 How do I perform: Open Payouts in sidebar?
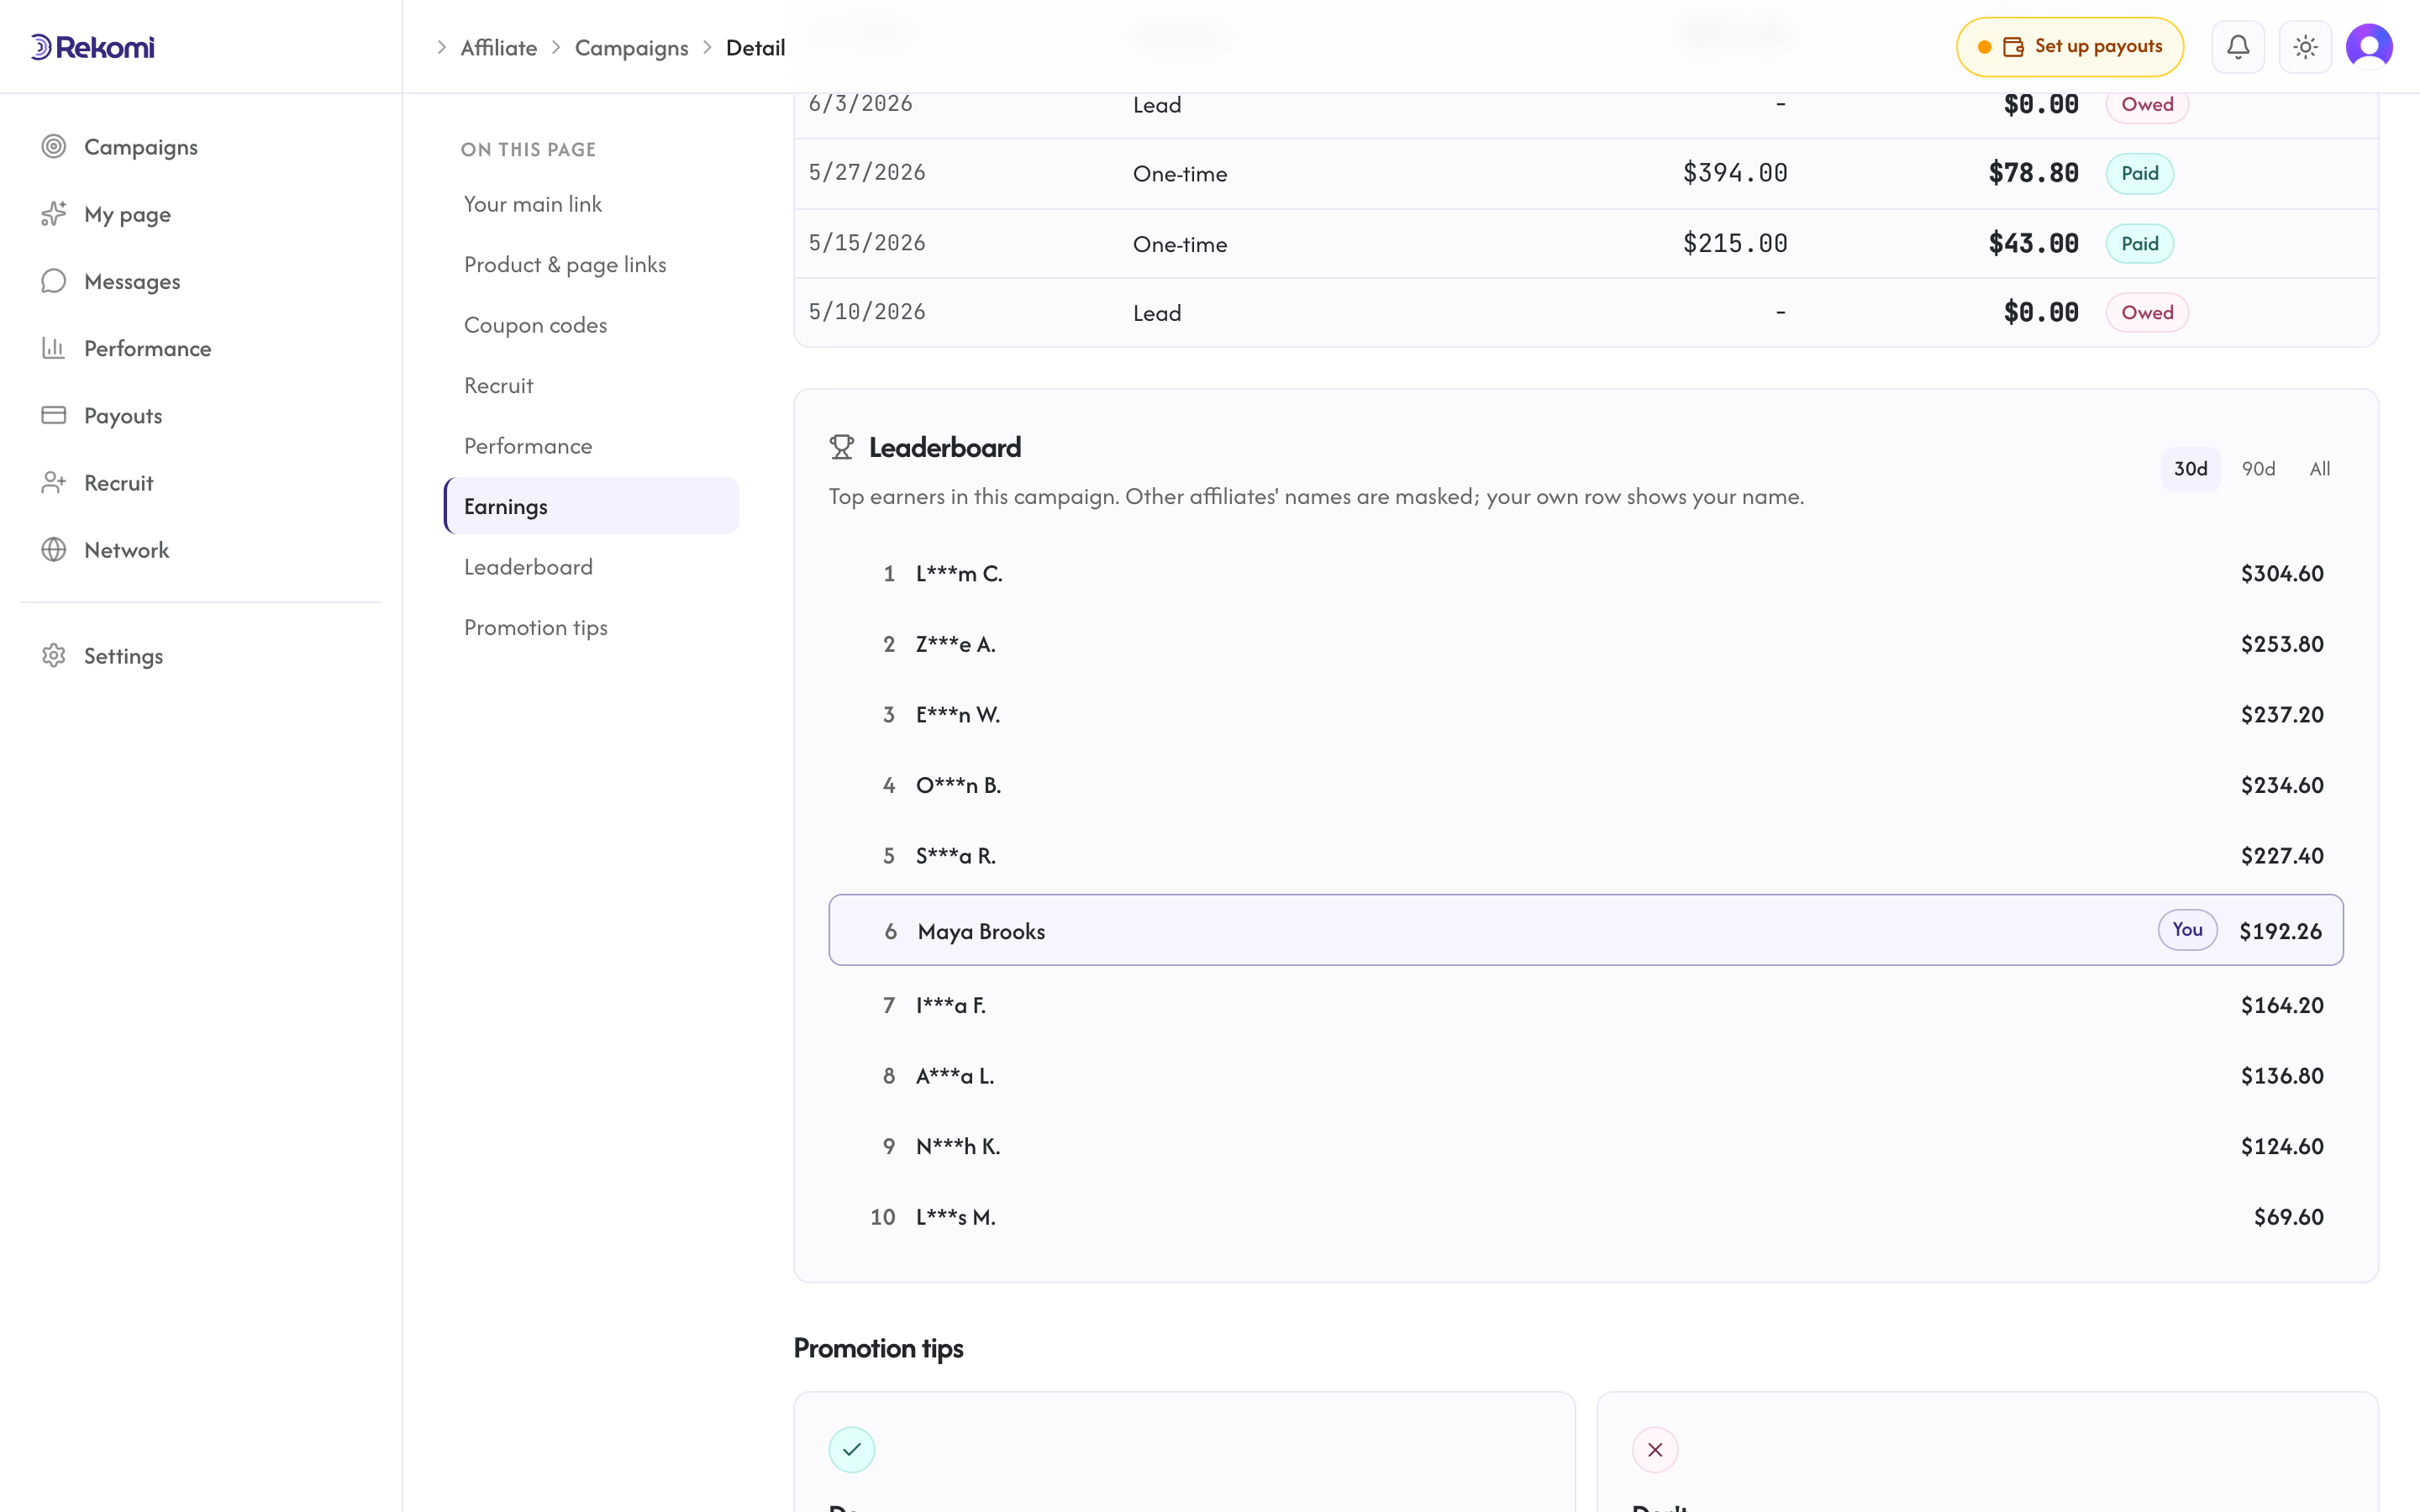pyautogui.click(x=200, y=415)
